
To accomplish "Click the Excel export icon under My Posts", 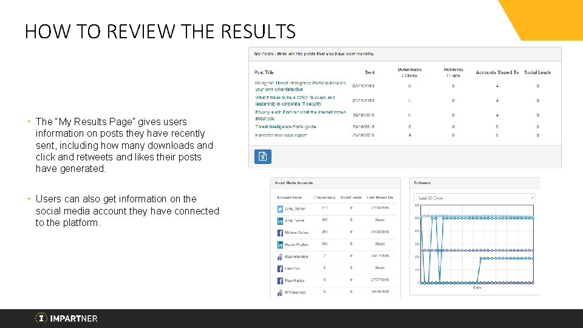I will pos(263,157).
